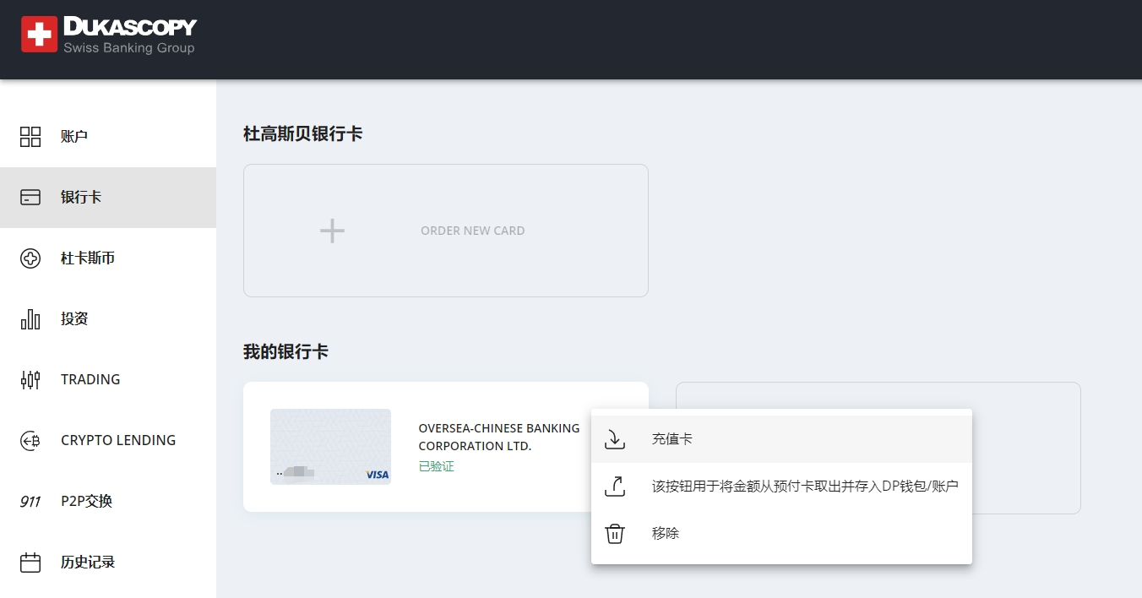
Task: Open P2P交换 page
Action: click(108, 502)
